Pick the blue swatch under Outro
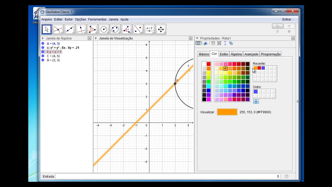The image size is (332, 187). [x=255, y=92]
